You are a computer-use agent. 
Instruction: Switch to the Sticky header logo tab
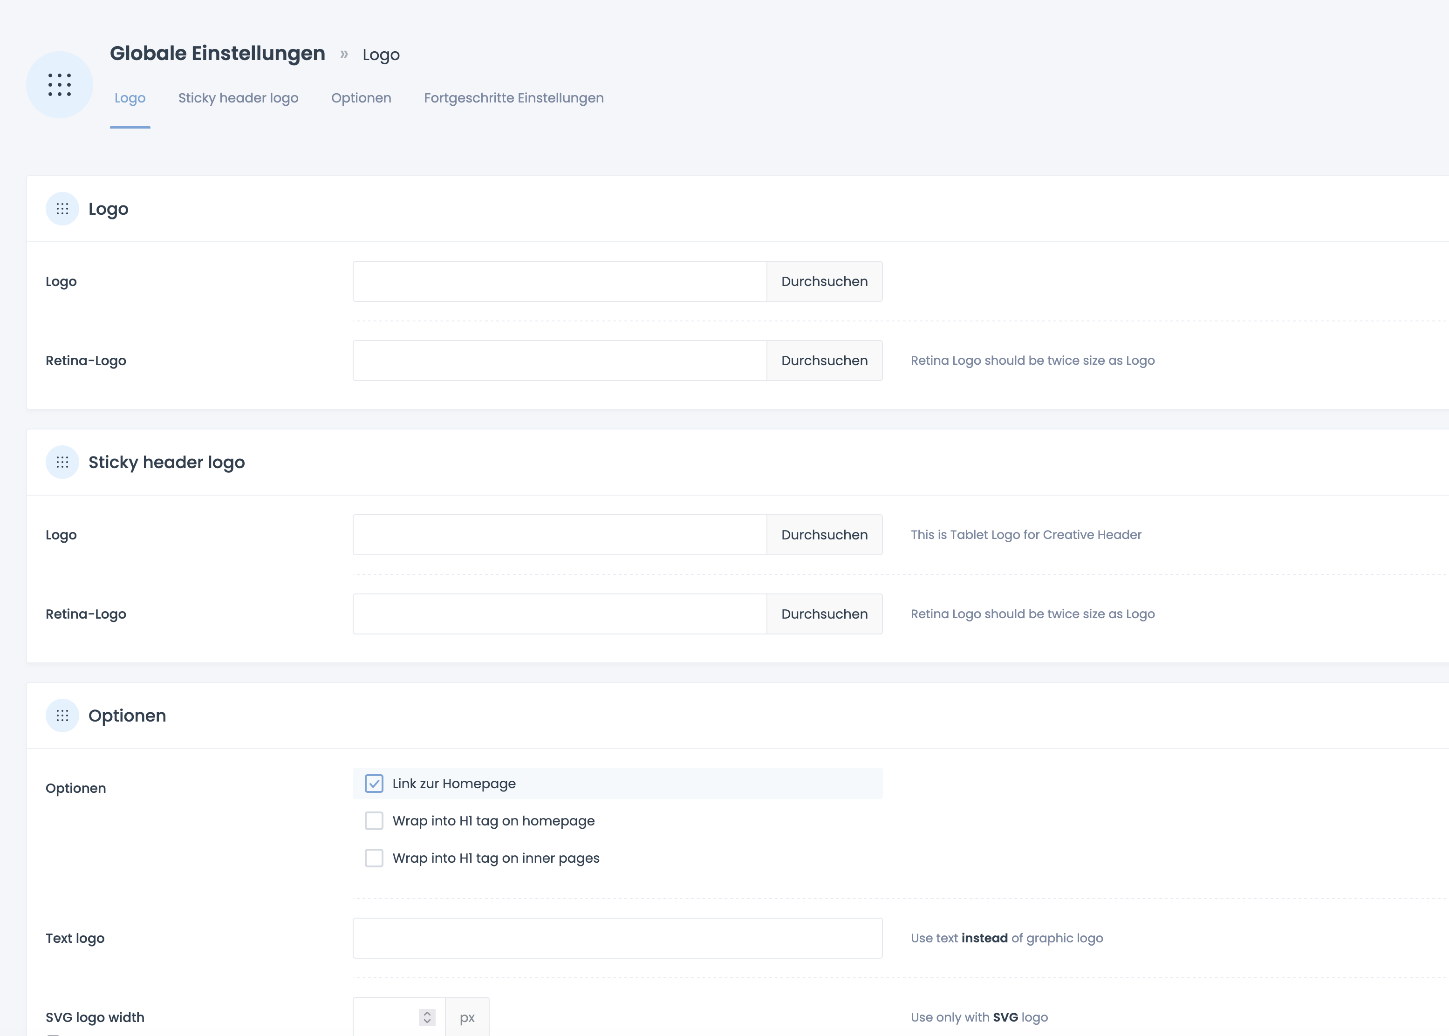[238, 98]
